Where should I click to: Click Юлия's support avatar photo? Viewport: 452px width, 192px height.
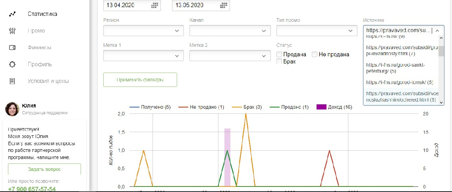click(x=12, y=109)
